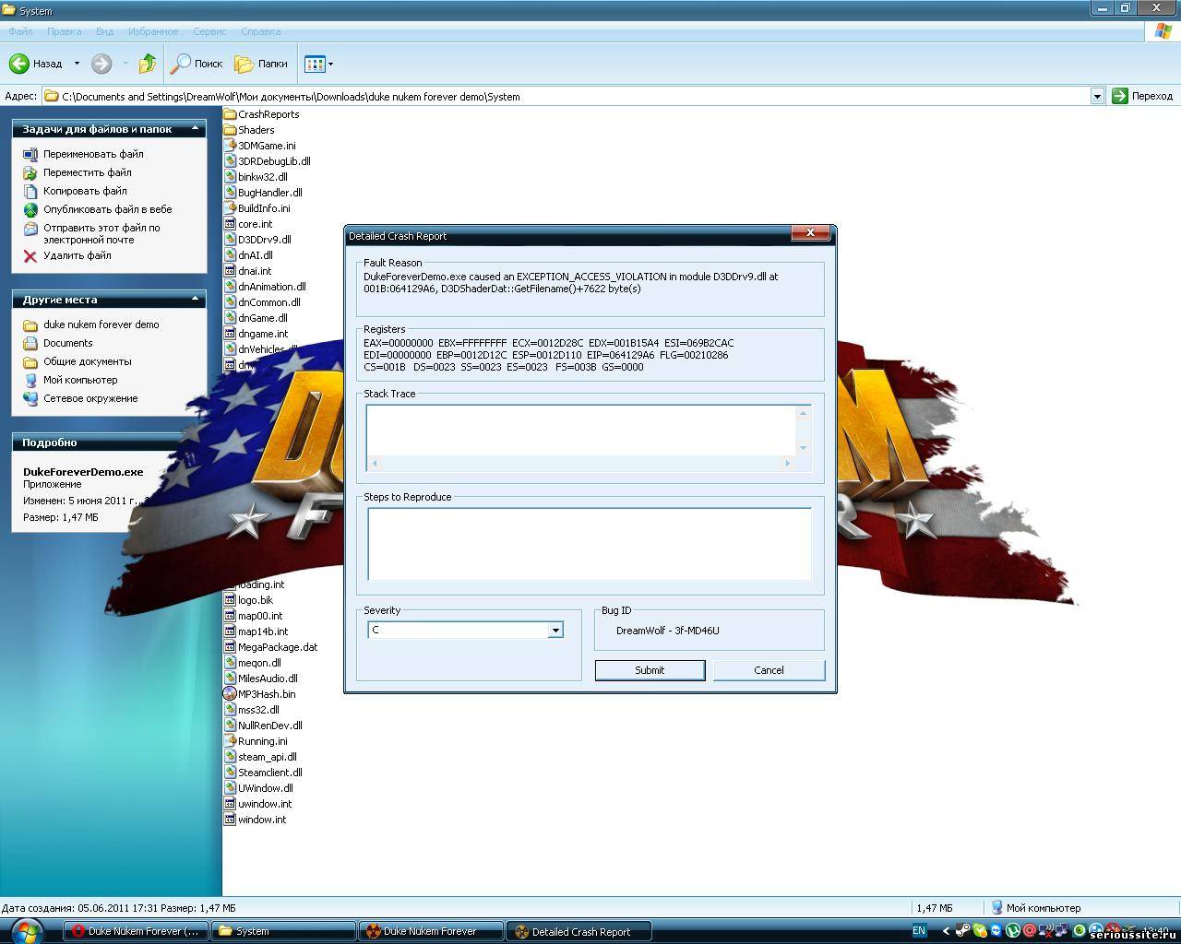This screenshot has width=1181, height=944.
Task: Select dnai.int file icon
Action: pos(231,271)
